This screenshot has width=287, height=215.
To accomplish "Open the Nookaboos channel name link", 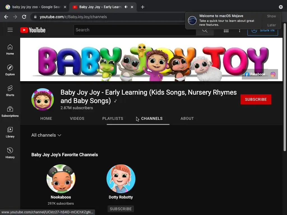I will point(61,197).
